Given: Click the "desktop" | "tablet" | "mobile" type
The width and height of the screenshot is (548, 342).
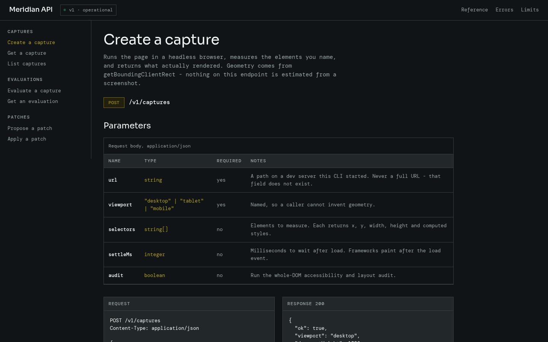Looking at the screenshot, I should tap(174, 205).
